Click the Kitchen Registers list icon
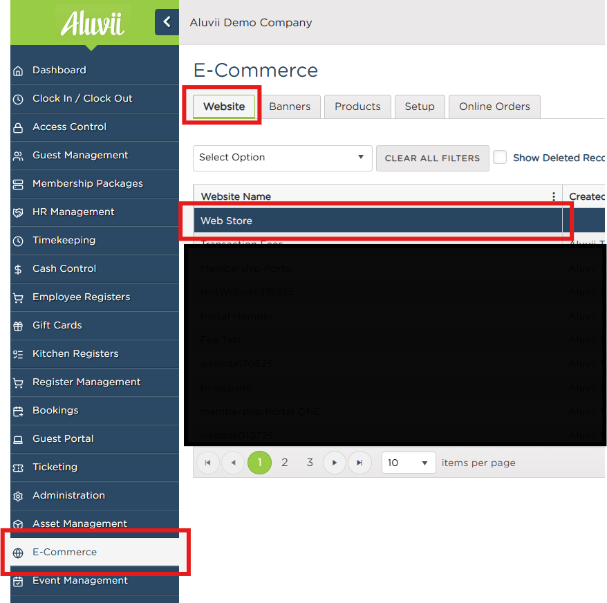Viewport: 607px width, 603px height. tap(18, 354)
